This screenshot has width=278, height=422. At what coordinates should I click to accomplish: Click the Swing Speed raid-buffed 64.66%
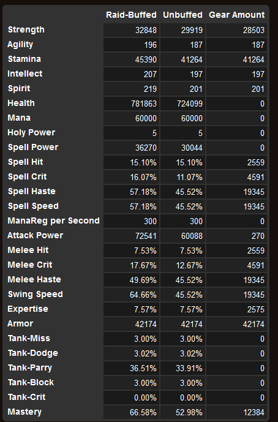[143, 295]
